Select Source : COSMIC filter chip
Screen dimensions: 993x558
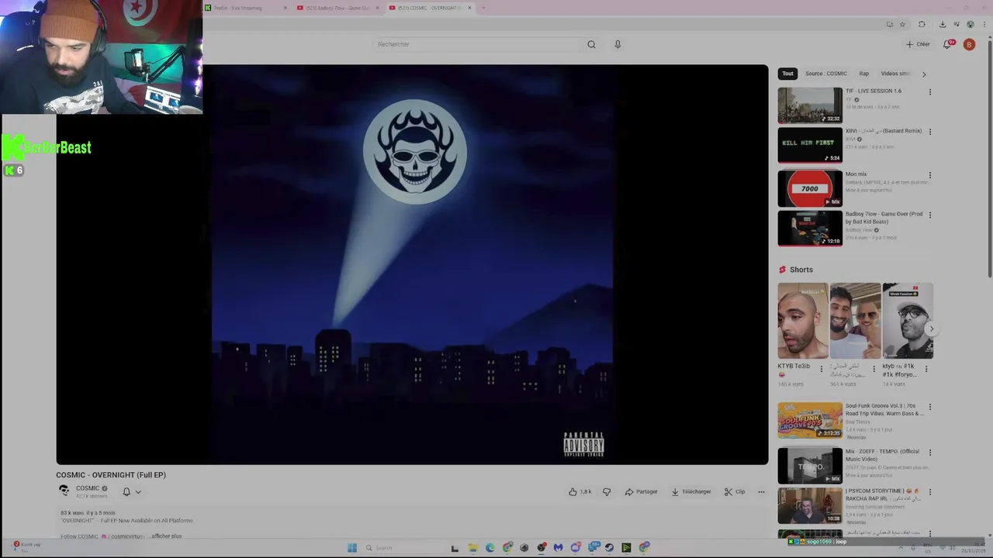[825, 74]
